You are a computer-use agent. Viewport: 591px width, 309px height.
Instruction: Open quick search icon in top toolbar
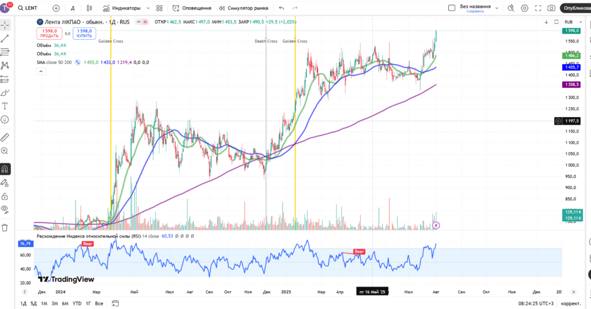click(511, 8)
